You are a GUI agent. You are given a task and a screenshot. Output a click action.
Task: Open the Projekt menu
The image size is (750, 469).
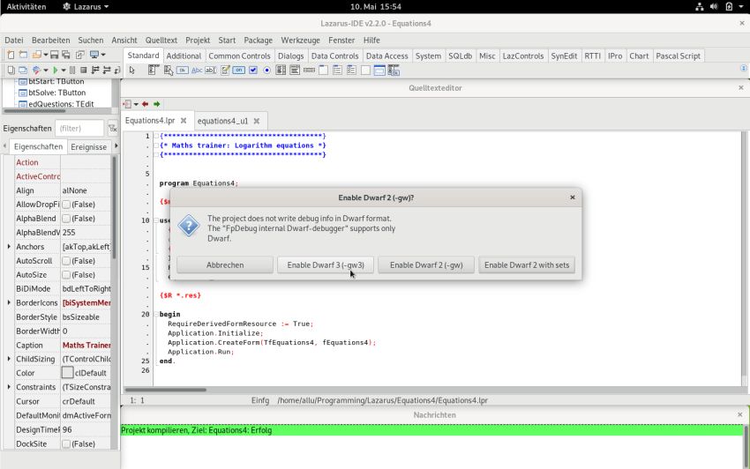198,41
